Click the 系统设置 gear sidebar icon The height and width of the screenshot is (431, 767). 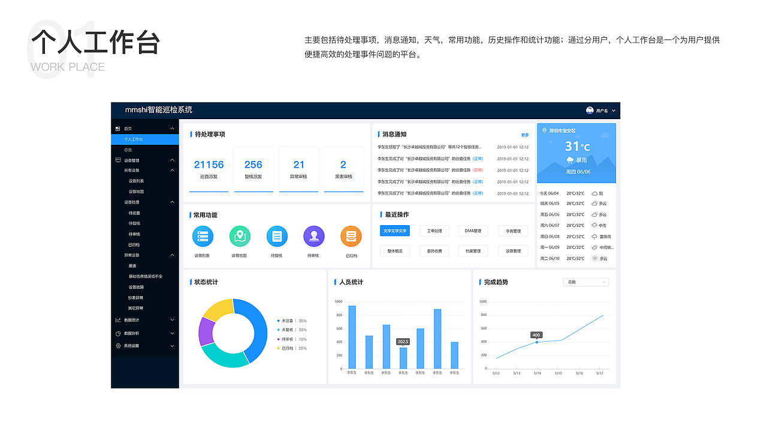coord(118,345)
